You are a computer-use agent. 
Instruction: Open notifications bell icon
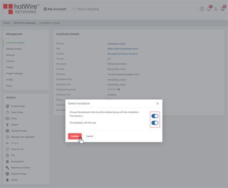[x=209, y=9]
